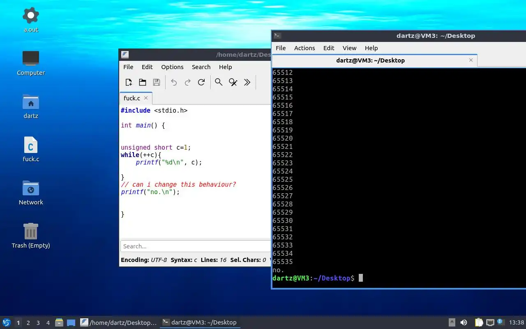
Task: Click the '65512' line in terminal output
Action: [283, 72]
